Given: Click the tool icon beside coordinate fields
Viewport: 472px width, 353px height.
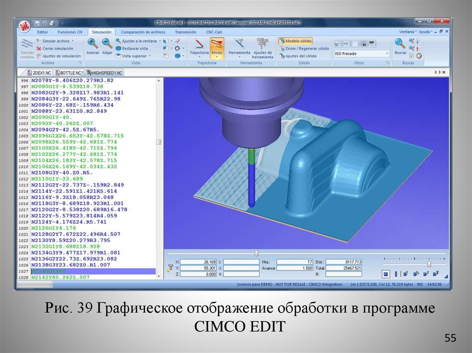Looking at the screenshot, I should (170, 268).
